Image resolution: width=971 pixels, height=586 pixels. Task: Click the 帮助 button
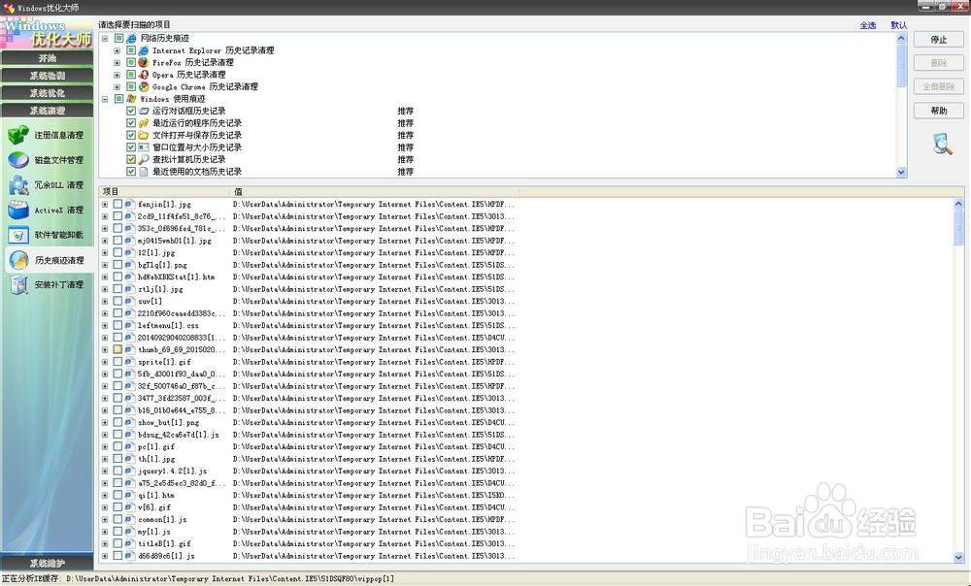(939, 111)
